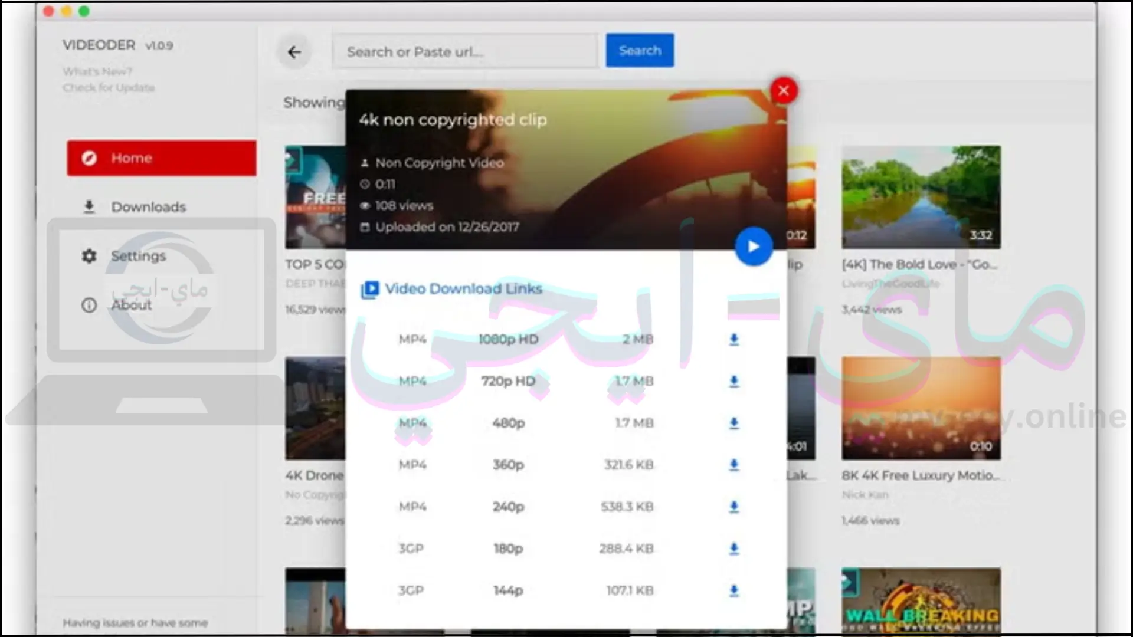Download the MP4 360p link

(734, 465)
